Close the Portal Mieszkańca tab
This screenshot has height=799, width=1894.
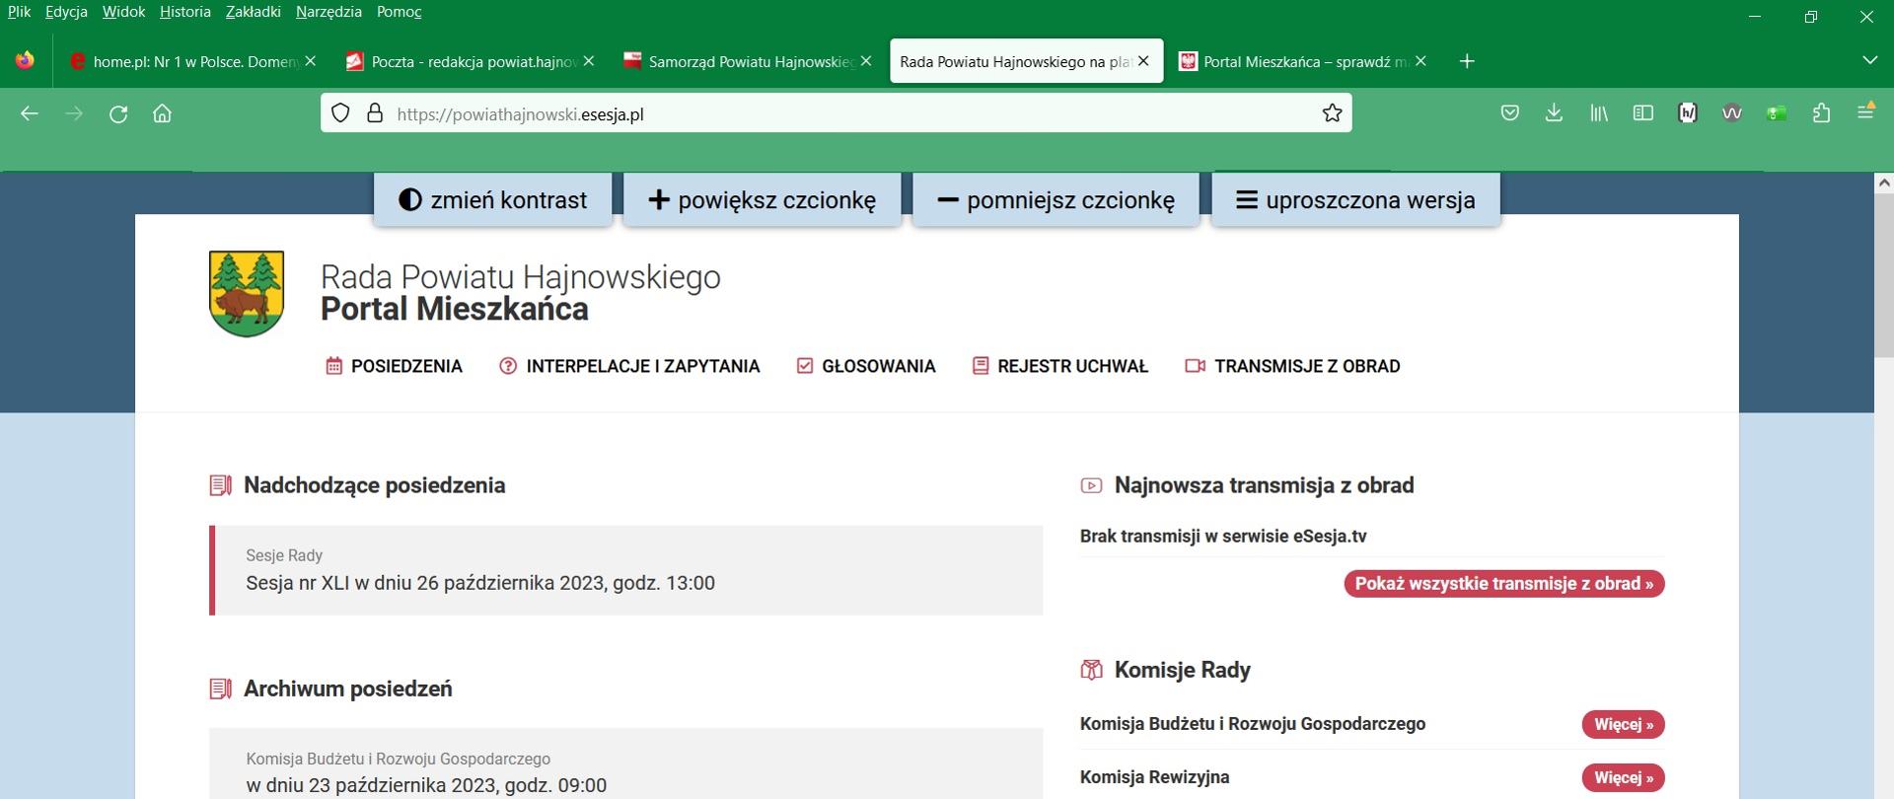[1420, 61]
